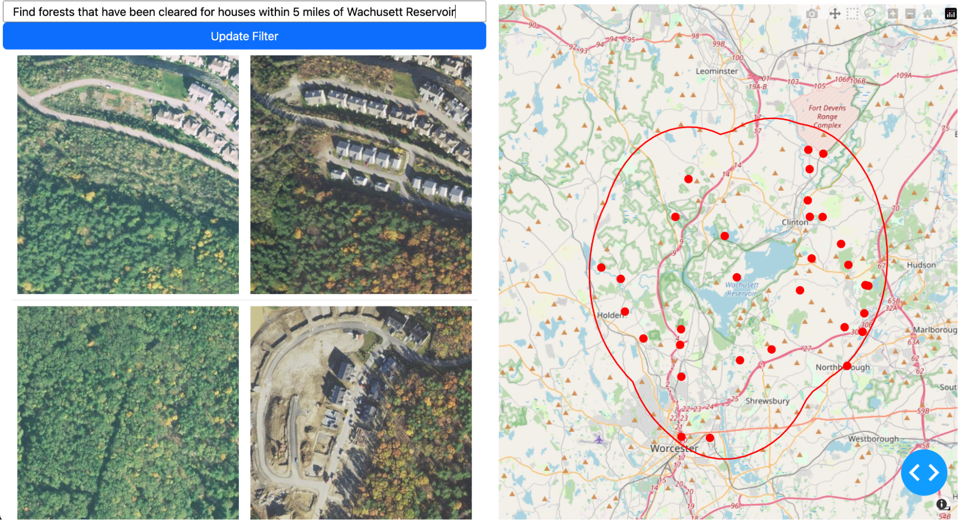Select the Pan tool in map toolbar

click(835, 14)
